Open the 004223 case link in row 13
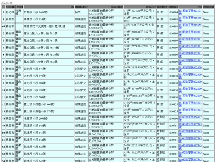This screenshot has width=216, height=162. pos(190,112)
